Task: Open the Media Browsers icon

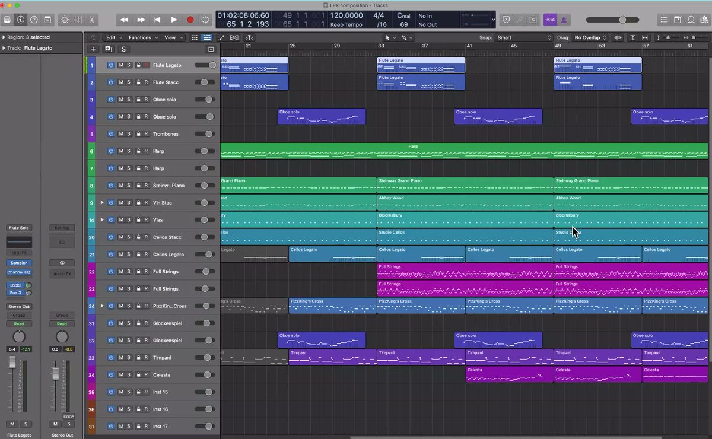Action: pyautogui.click(x=705, y=20)
